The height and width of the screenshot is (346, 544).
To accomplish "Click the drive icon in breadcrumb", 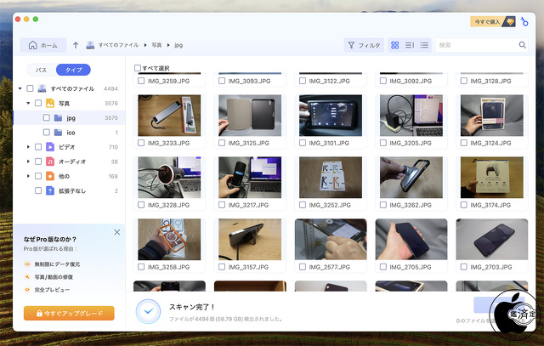I will click(x=90, y=45).
